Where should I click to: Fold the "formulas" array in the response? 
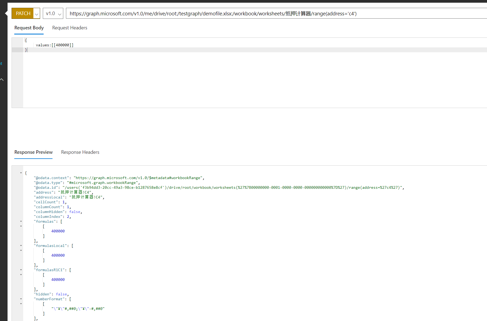[x=21, y=221]
